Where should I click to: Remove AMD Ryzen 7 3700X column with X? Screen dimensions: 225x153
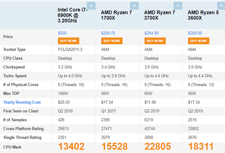click(x=178, y=6)
